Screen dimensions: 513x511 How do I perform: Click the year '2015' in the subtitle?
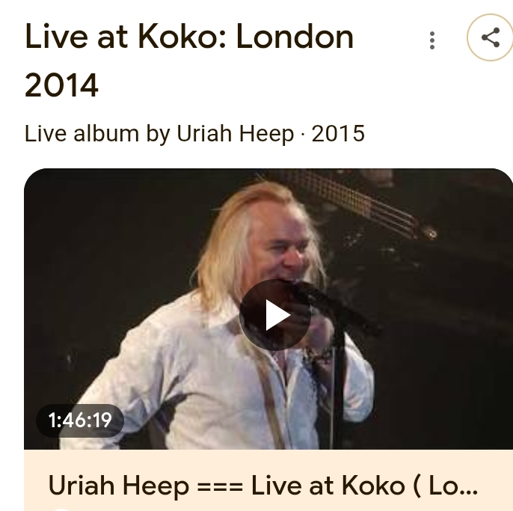(338, 134)
